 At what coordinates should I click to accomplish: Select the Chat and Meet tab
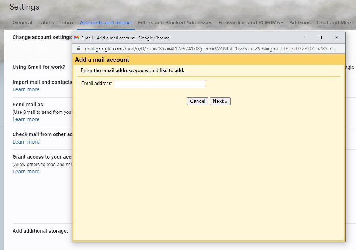pos(335,22)
